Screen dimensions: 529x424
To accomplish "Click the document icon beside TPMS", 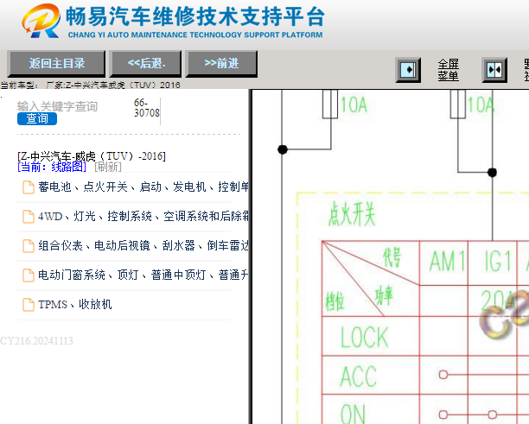I will tap(29, 305).
